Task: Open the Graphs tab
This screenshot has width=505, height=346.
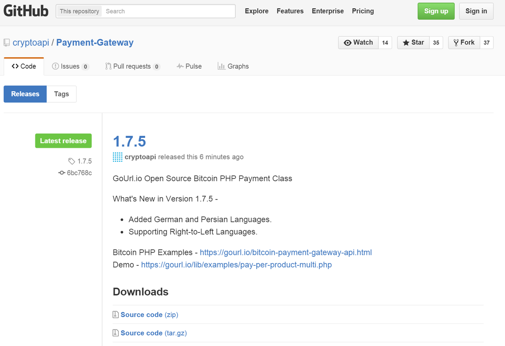Action: click(233, 66)
